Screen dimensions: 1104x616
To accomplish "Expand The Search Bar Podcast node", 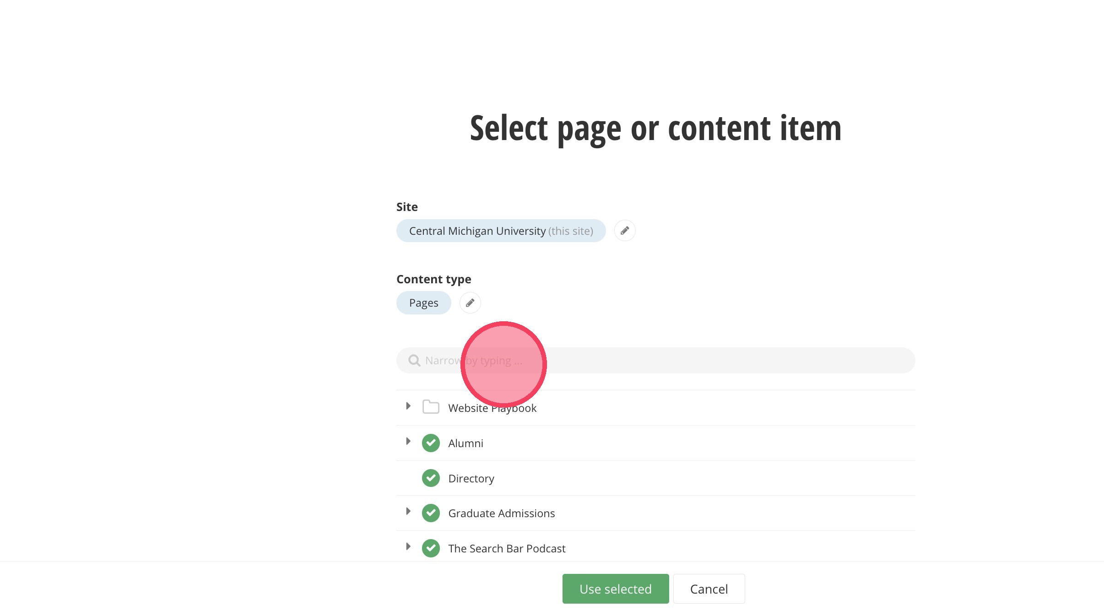I will (408, 547).
